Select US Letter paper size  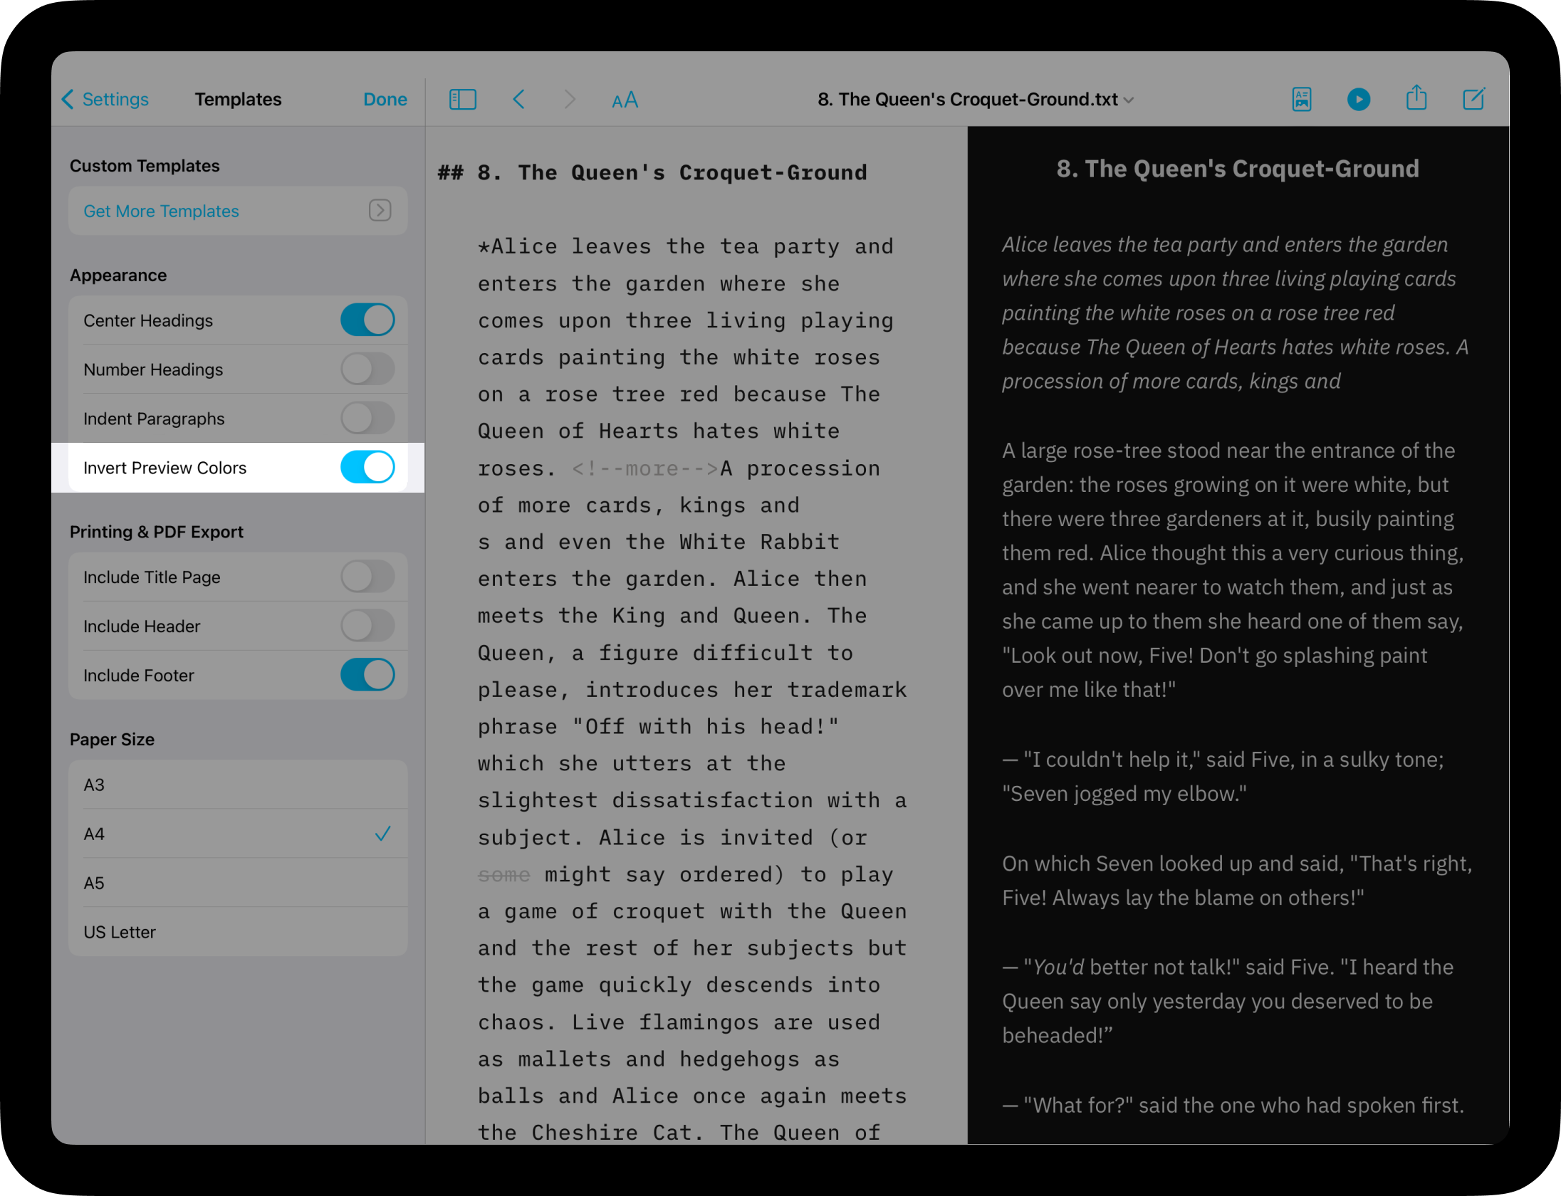(238, 932)
